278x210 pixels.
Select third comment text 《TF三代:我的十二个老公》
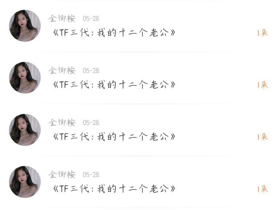[x=114, y=137]
